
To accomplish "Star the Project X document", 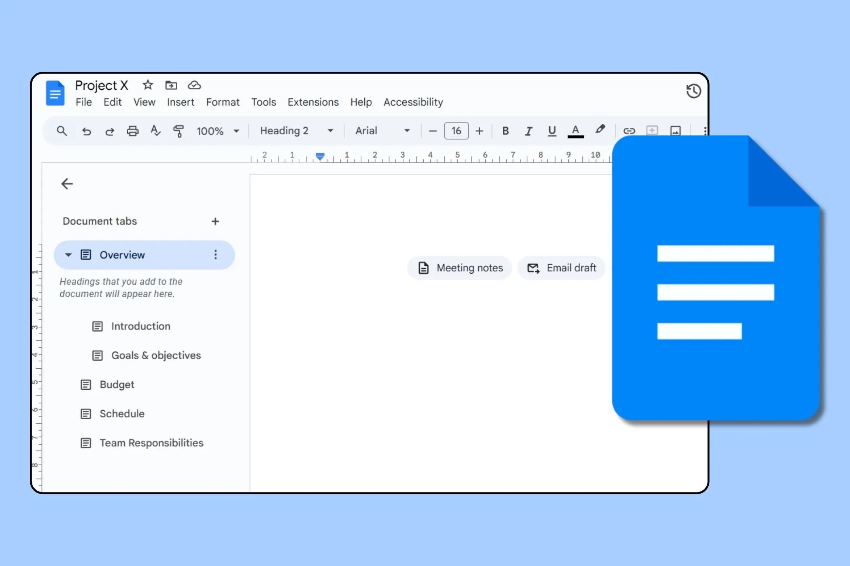I will [x=148, y=85].
